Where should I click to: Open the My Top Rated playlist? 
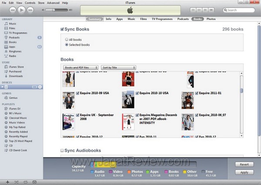pos(17,127)
